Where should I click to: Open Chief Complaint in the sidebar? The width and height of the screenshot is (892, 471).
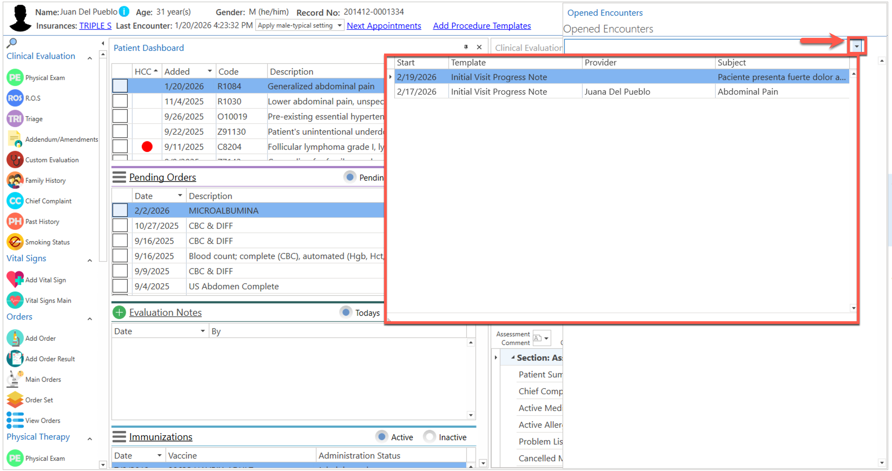48,201
